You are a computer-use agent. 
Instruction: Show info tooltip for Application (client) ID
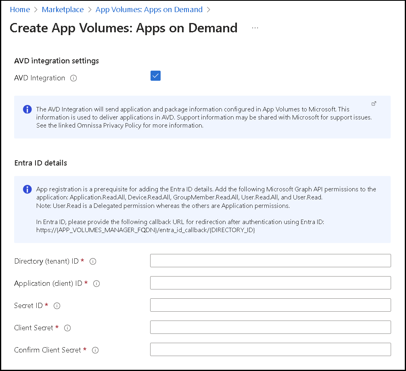click(96, 284)
